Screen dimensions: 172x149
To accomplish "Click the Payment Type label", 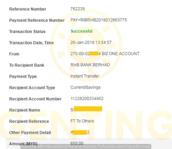I will [23, 76].
